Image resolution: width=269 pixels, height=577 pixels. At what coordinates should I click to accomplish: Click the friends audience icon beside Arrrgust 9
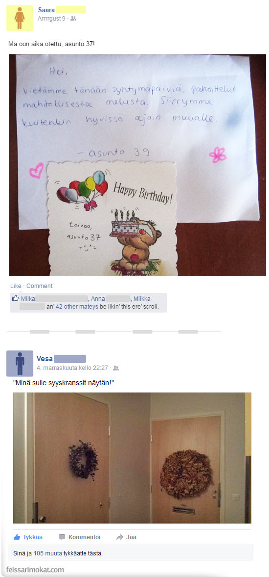(73, 19)
